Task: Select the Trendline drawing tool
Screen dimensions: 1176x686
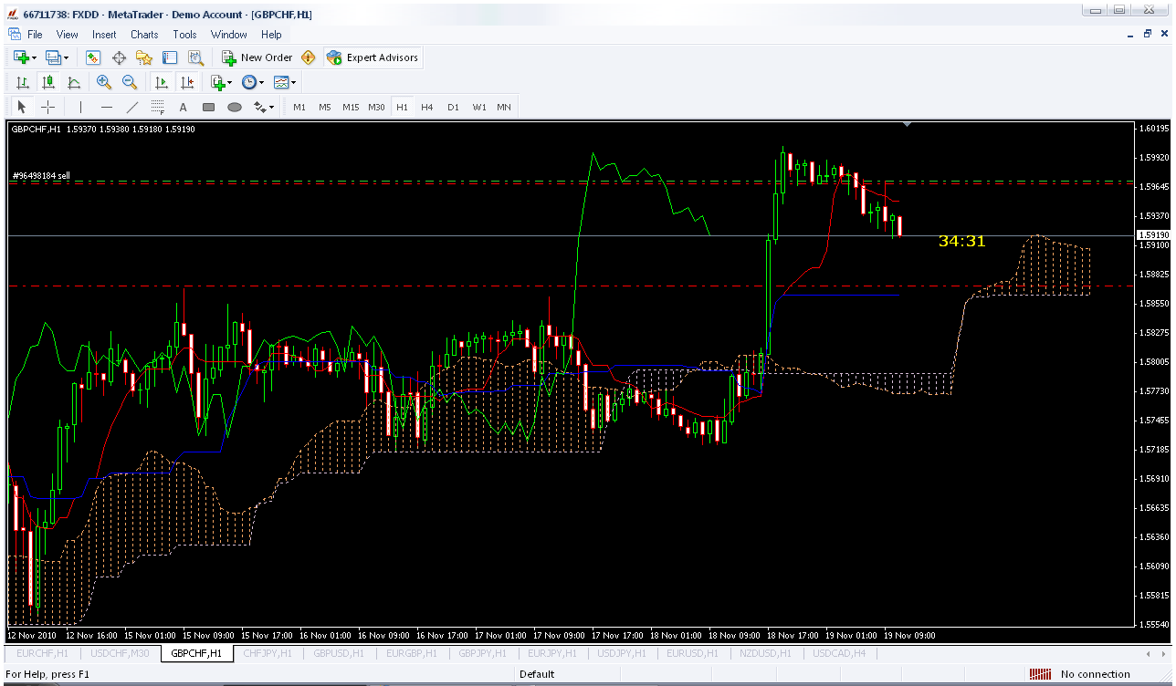Action: pos(131,107)
